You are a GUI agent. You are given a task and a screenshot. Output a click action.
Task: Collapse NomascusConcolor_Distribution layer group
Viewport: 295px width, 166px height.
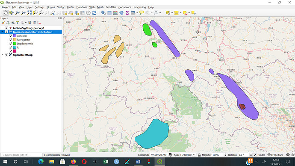point(2,32)
